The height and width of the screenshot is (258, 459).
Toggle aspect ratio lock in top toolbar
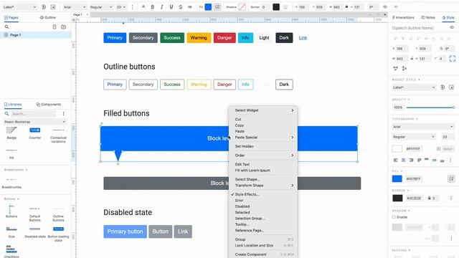[346, 6]
